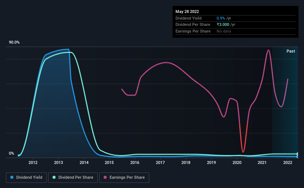
Task: Click the Past label in shaded region
Action: [291, 51]
